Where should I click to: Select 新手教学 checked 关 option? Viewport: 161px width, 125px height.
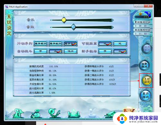pyautogui.click(x=120, y=51)
